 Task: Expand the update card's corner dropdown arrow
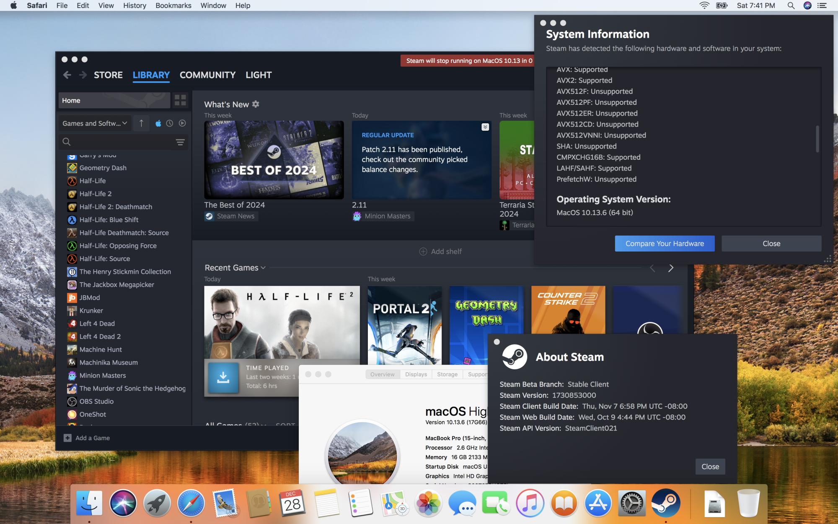(x=485, y=127)
